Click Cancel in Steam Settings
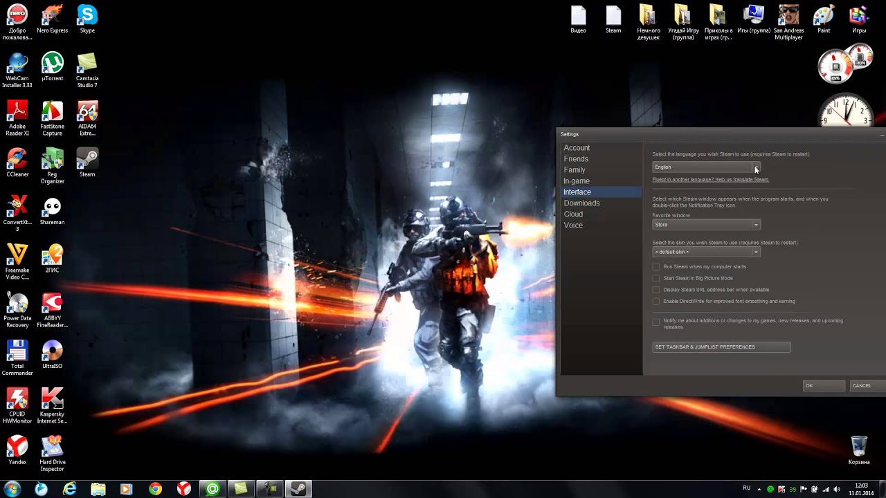The width and height of the screenshot is (886, 498). [867, 386]
